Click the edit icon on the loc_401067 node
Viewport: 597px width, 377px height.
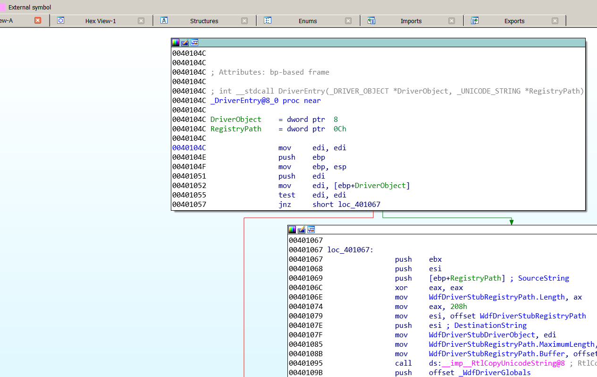[302, 230]
